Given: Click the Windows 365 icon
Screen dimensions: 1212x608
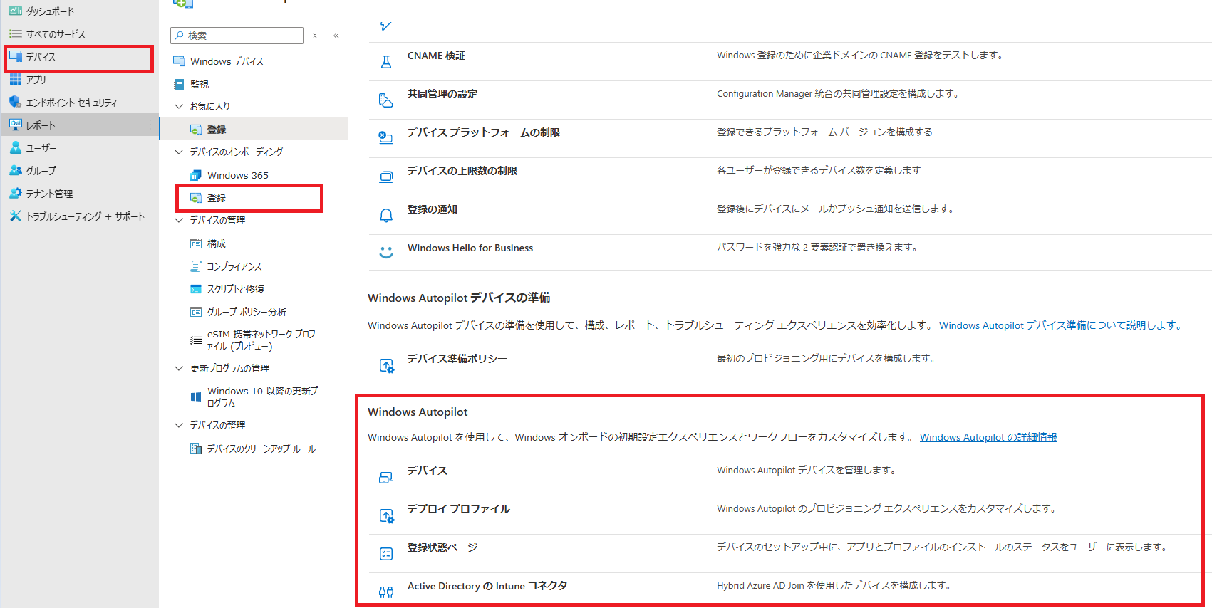Looking at the screenshot, I should click(x=196, y=175).
